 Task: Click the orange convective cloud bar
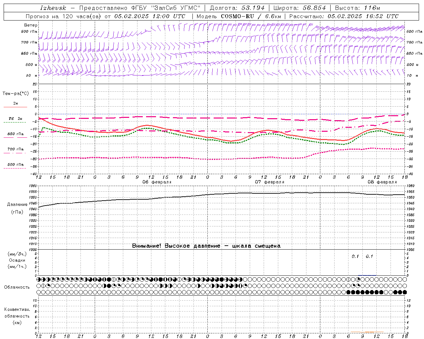367,332
